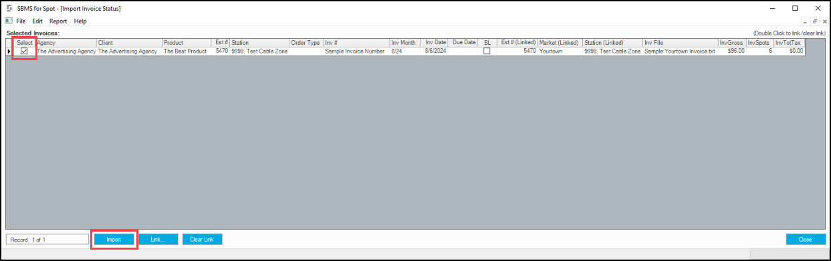Click the Clear Link button

pyautogui.click(x=202, y=239)
